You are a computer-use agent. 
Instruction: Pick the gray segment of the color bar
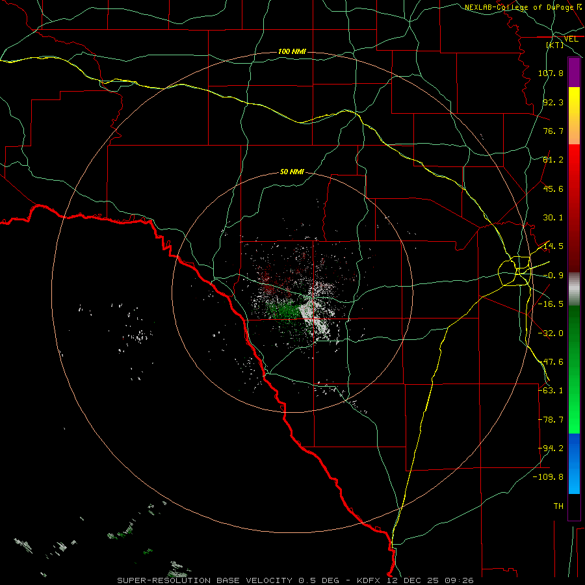point(574,289)
